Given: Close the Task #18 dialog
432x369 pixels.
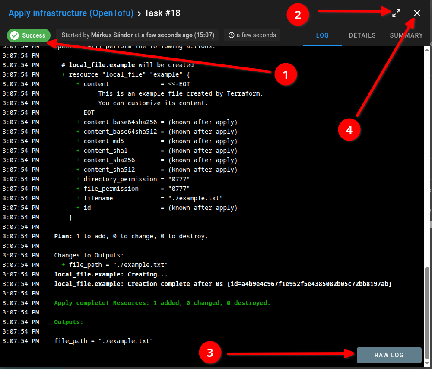Looking at the screenshot, I should tap(417, 13).
